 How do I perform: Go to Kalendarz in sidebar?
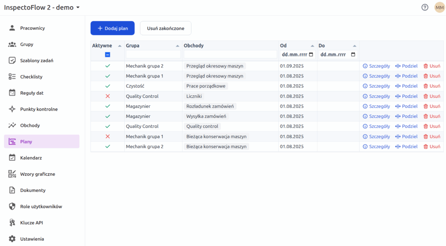coord(31,158)
